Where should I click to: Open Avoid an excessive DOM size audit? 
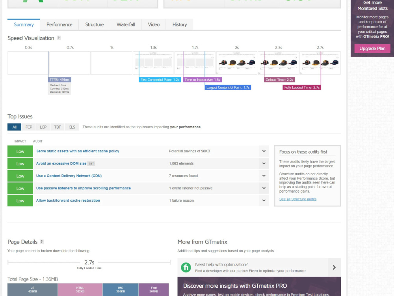[61, 164]
